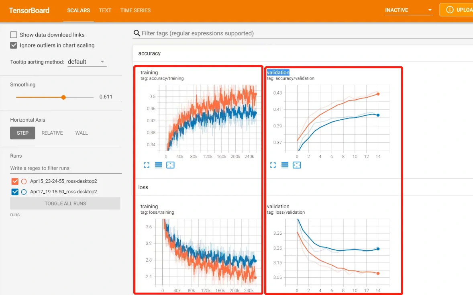Expand the accuracy validation chart to full size
Image resolution: width=473 pixels, height=295 pixels.
pyautogui.click(x=273, y=165)
